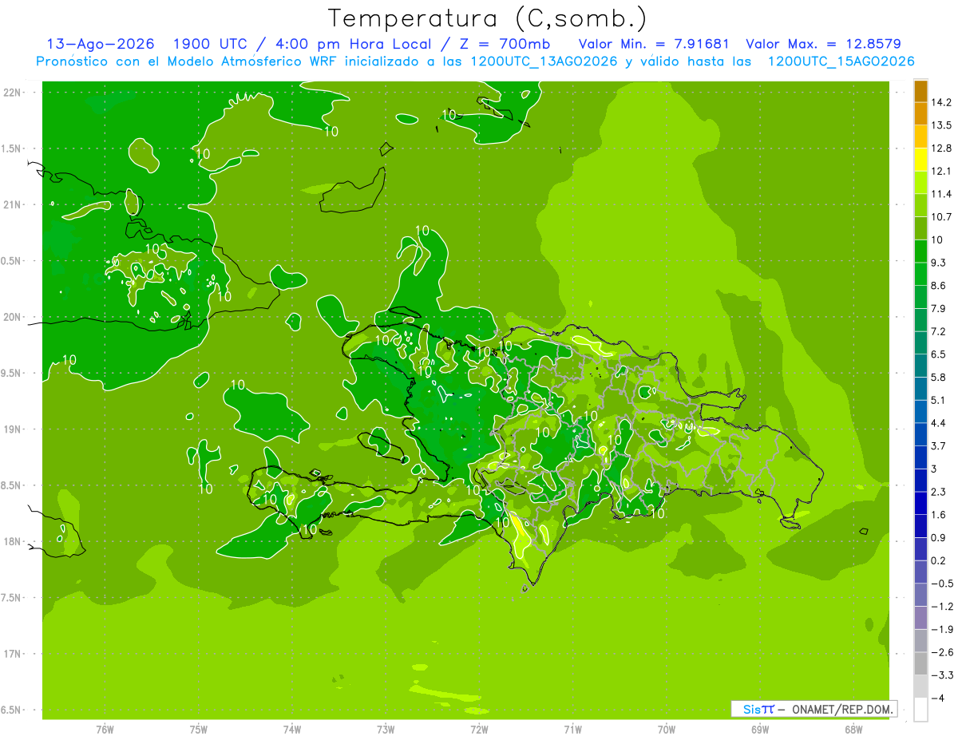Viewport: 958px width, 740px height.
Task: Click "Valor Min. = 7.91681" readout
Action: click(x=654, y=44)
